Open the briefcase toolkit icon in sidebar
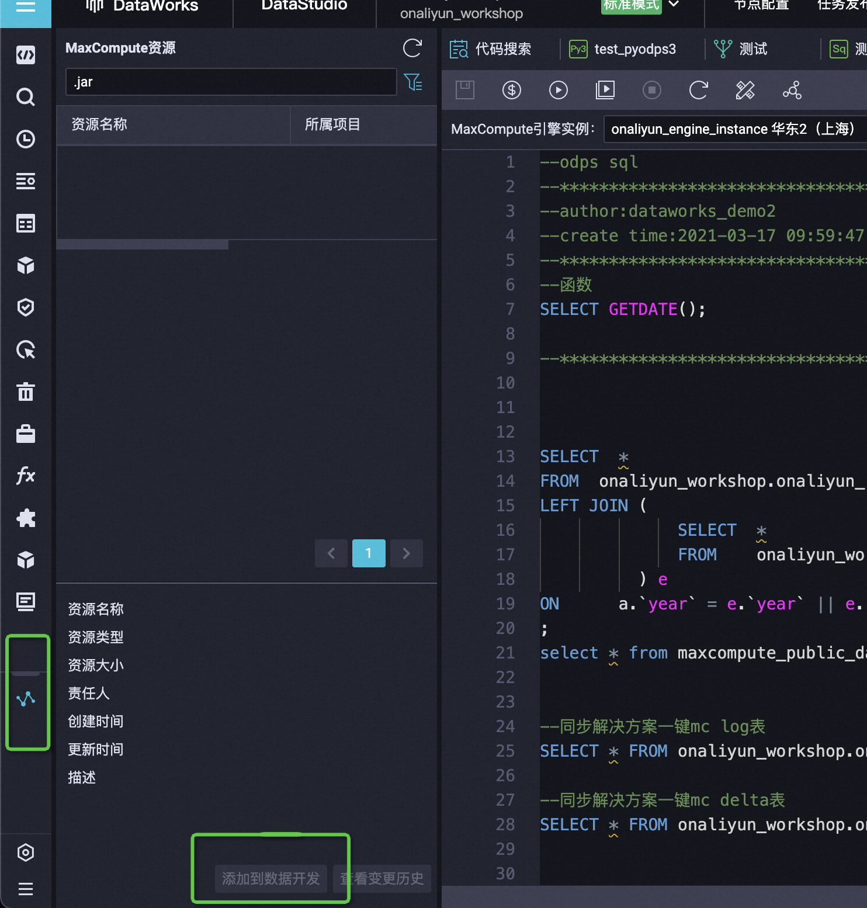 [x=26, y=434]
